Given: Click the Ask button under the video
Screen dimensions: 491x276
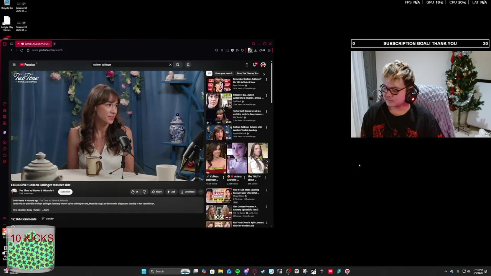Looking at the screenshot, I should pos(171,192).
